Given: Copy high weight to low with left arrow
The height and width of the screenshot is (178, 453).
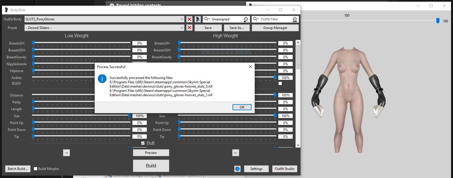Looking at the screenshot, I should pyautogui.click(x=236, y=153).
